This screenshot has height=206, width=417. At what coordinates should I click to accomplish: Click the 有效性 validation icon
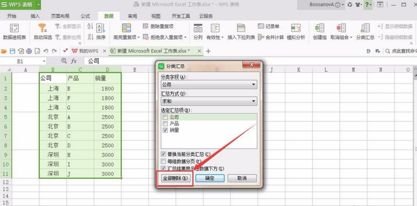(x=215, y=28)
